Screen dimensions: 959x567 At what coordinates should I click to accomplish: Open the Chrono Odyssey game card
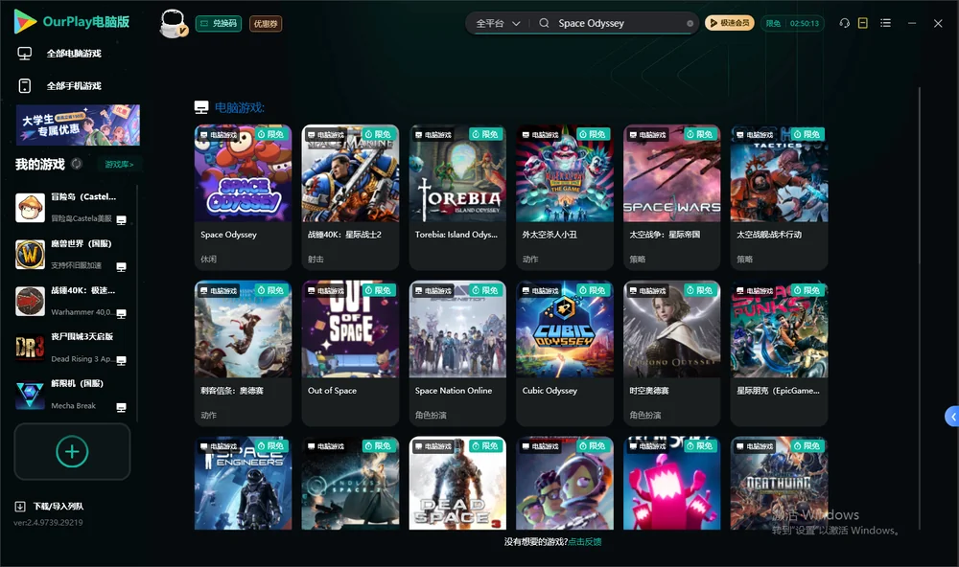point(671,353)
